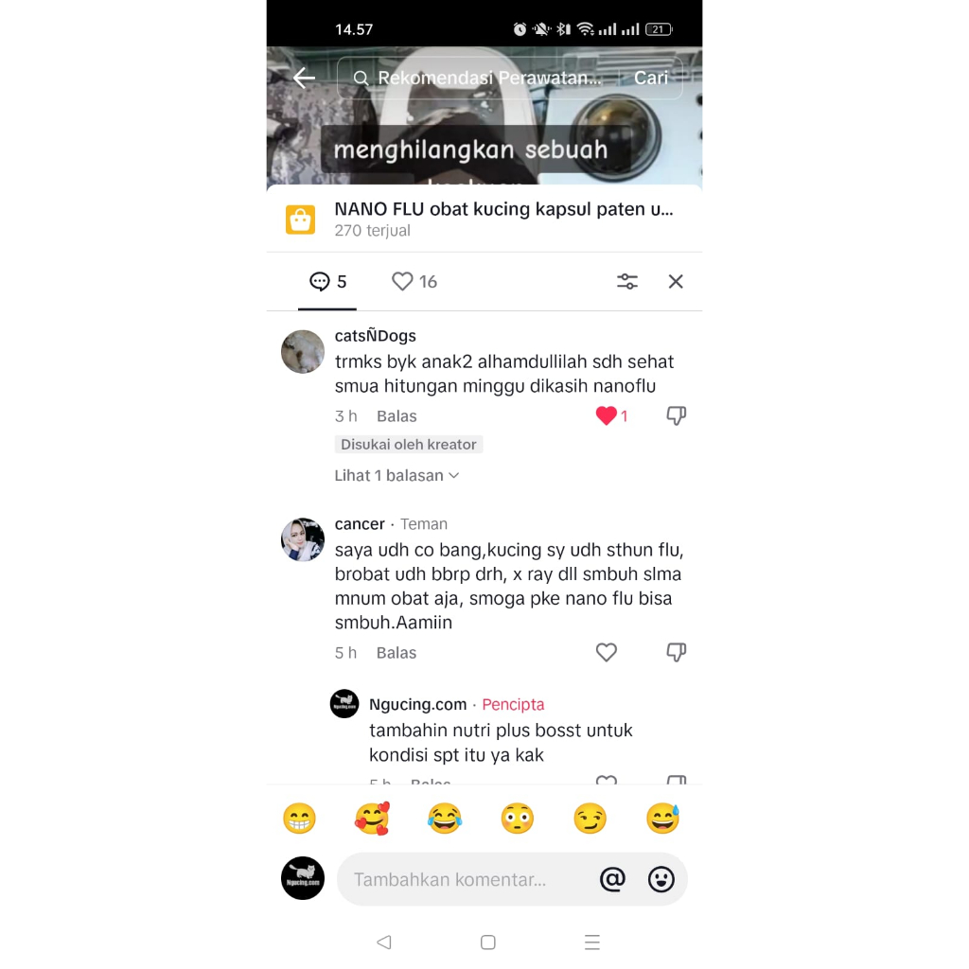Click the Tambahkan komentar input field
The height and width of the screenshot is (969, 969).
tap(469, 879)
